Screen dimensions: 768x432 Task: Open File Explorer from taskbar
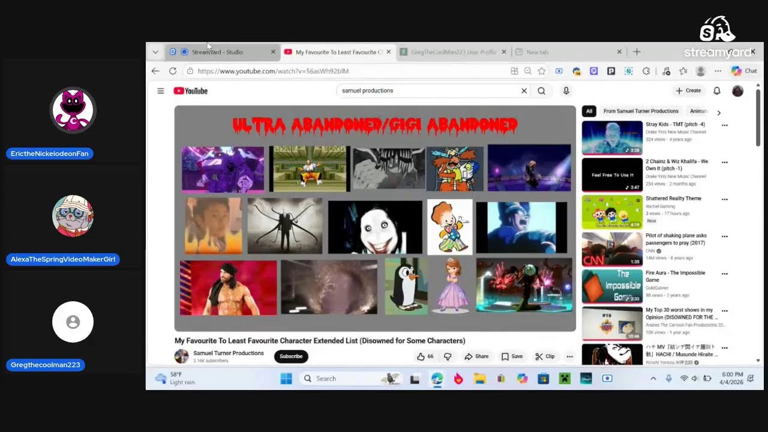tap(479, 379)
